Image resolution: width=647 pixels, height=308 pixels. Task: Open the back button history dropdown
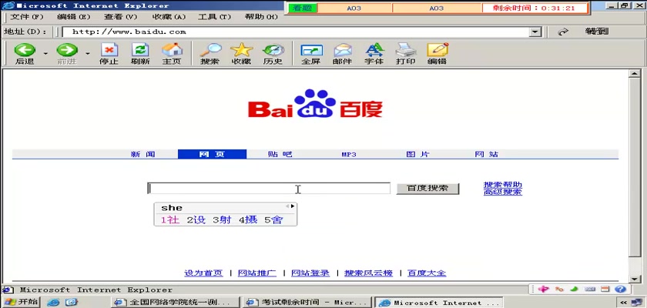pos(45,53)
